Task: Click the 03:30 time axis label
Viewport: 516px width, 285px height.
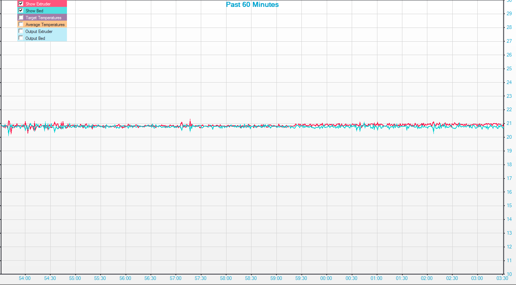Action: tap(502, 278)
